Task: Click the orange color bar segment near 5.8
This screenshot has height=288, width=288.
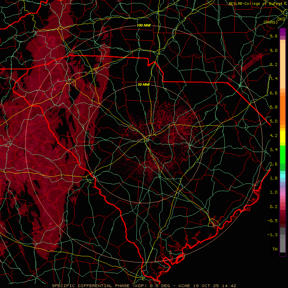Action: [x=283, y=110]
